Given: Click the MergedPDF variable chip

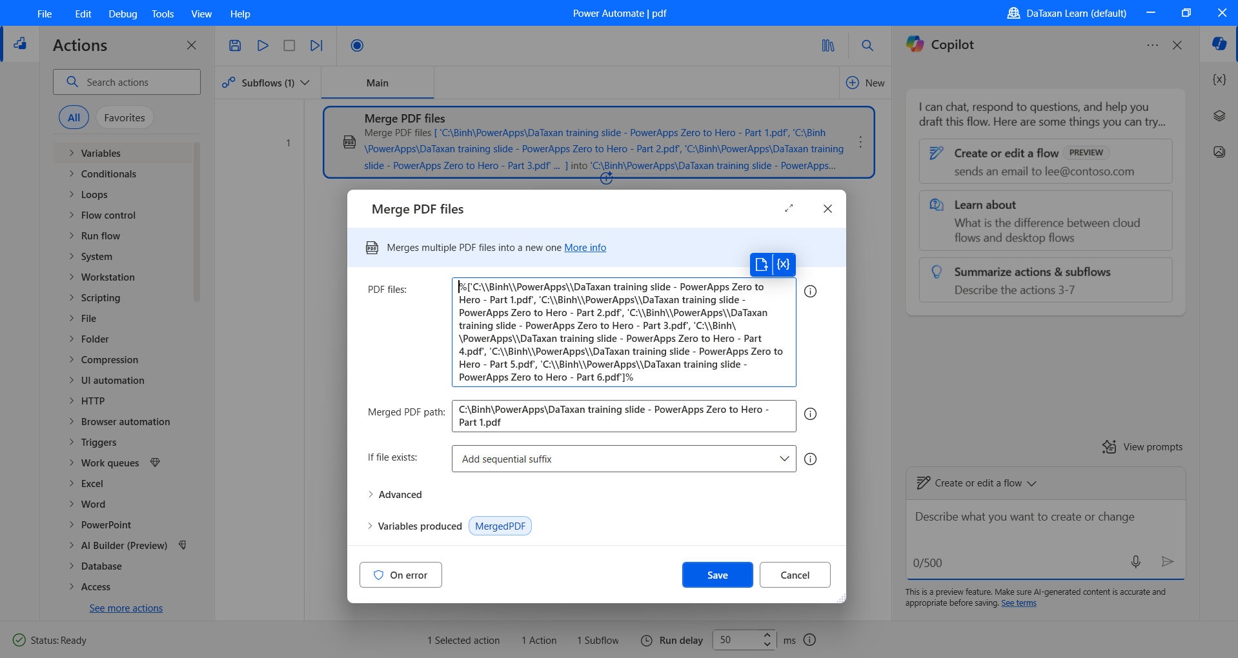Looking at the screenshot, I should tap(500, 526).
